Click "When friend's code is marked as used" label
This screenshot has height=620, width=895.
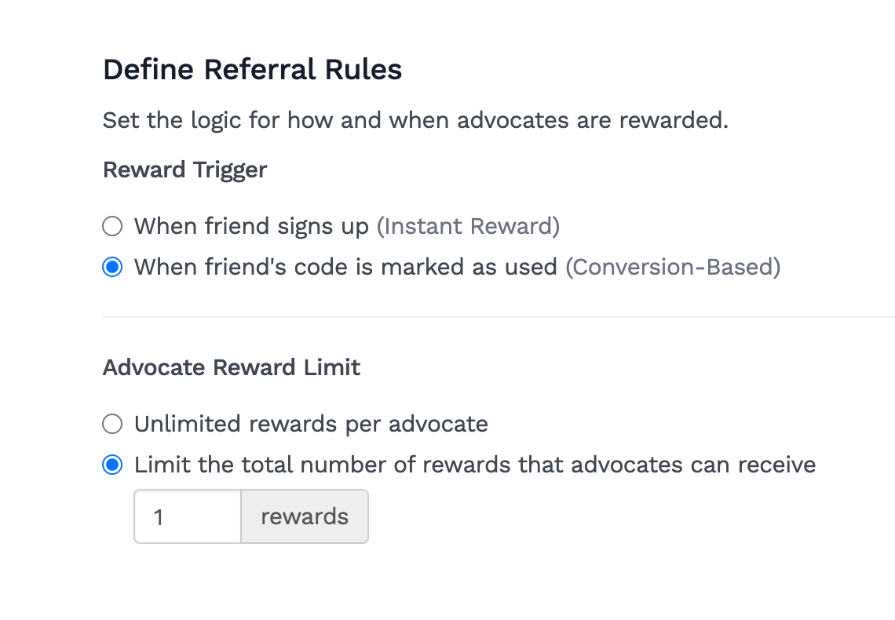click(x=345, y=268)
